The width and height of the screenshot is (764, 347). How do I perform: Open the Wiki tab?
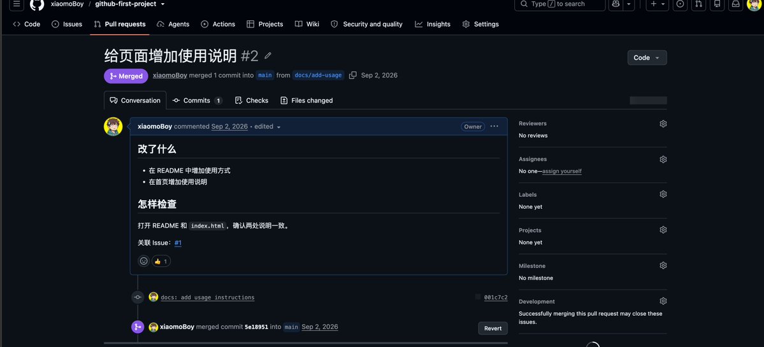307,24
